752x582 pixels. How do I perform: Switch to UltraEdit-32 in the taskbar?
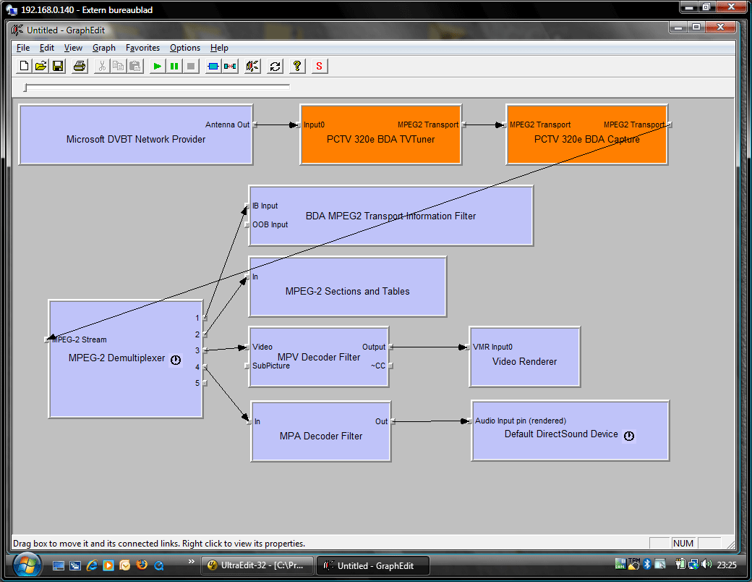pyautogui.click(x=257, y=565)
